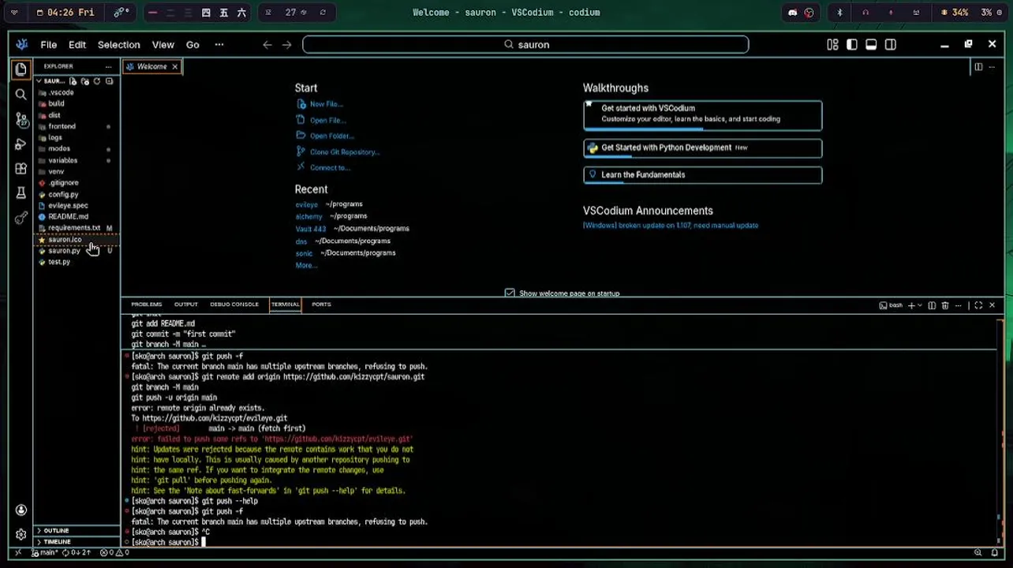Image resolution: width=1013 pixels, height=568 pixels.
Task: Expand the OUTLINE section
Action: 77,531
